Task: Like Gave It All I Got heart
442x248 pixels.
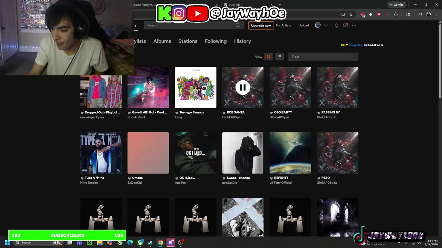Action: point(129,113)
